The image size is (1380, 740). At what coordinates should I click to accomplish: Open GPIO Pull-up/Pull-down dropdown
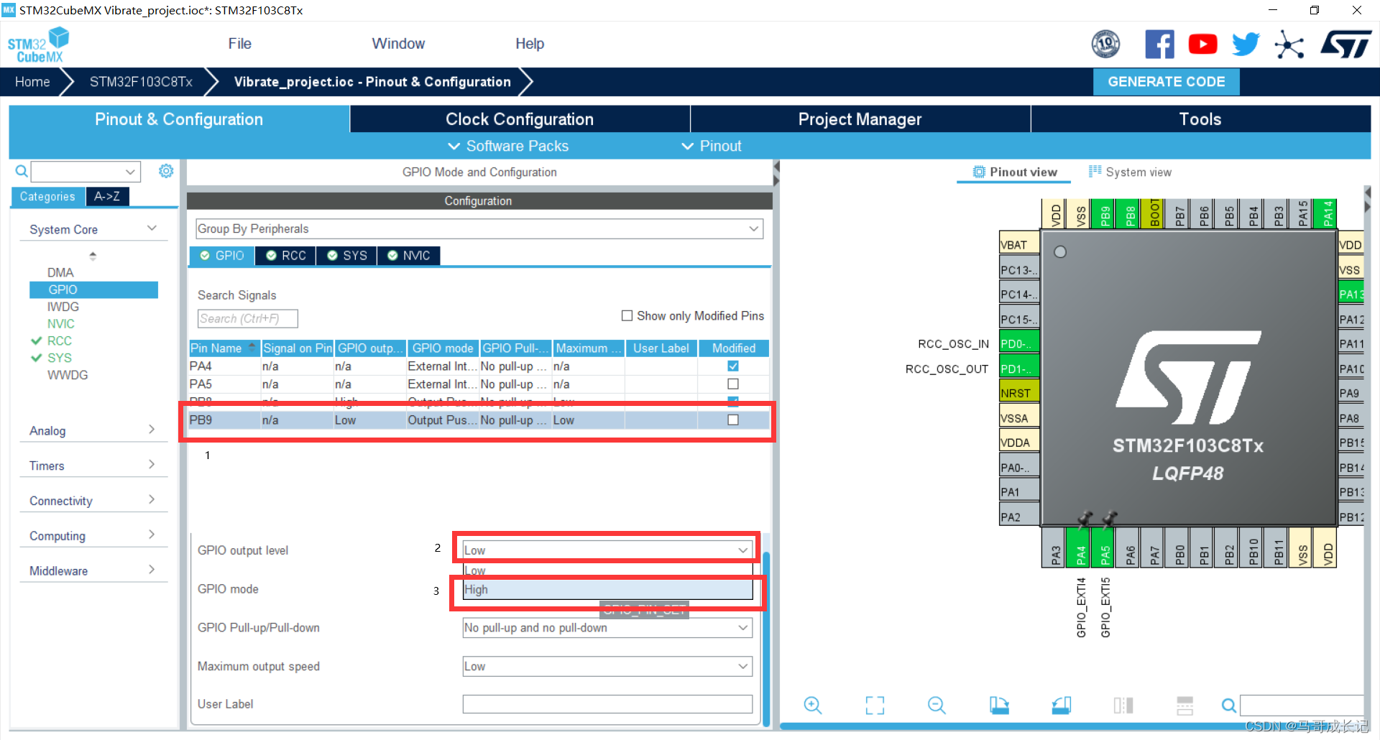tap(607, 628)
